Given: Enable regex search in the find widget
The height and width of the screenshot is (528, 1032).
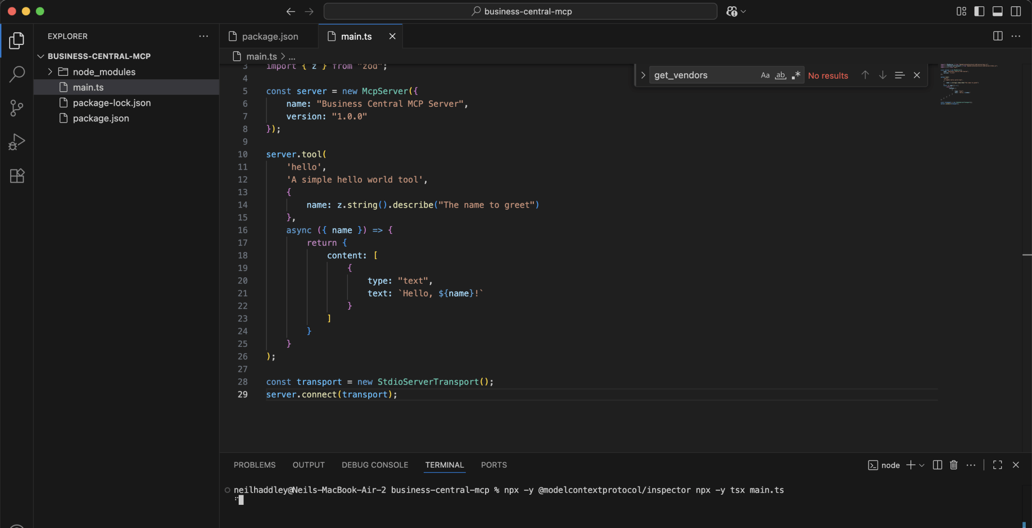Looking at the screenshot, I should click(796, 75).
